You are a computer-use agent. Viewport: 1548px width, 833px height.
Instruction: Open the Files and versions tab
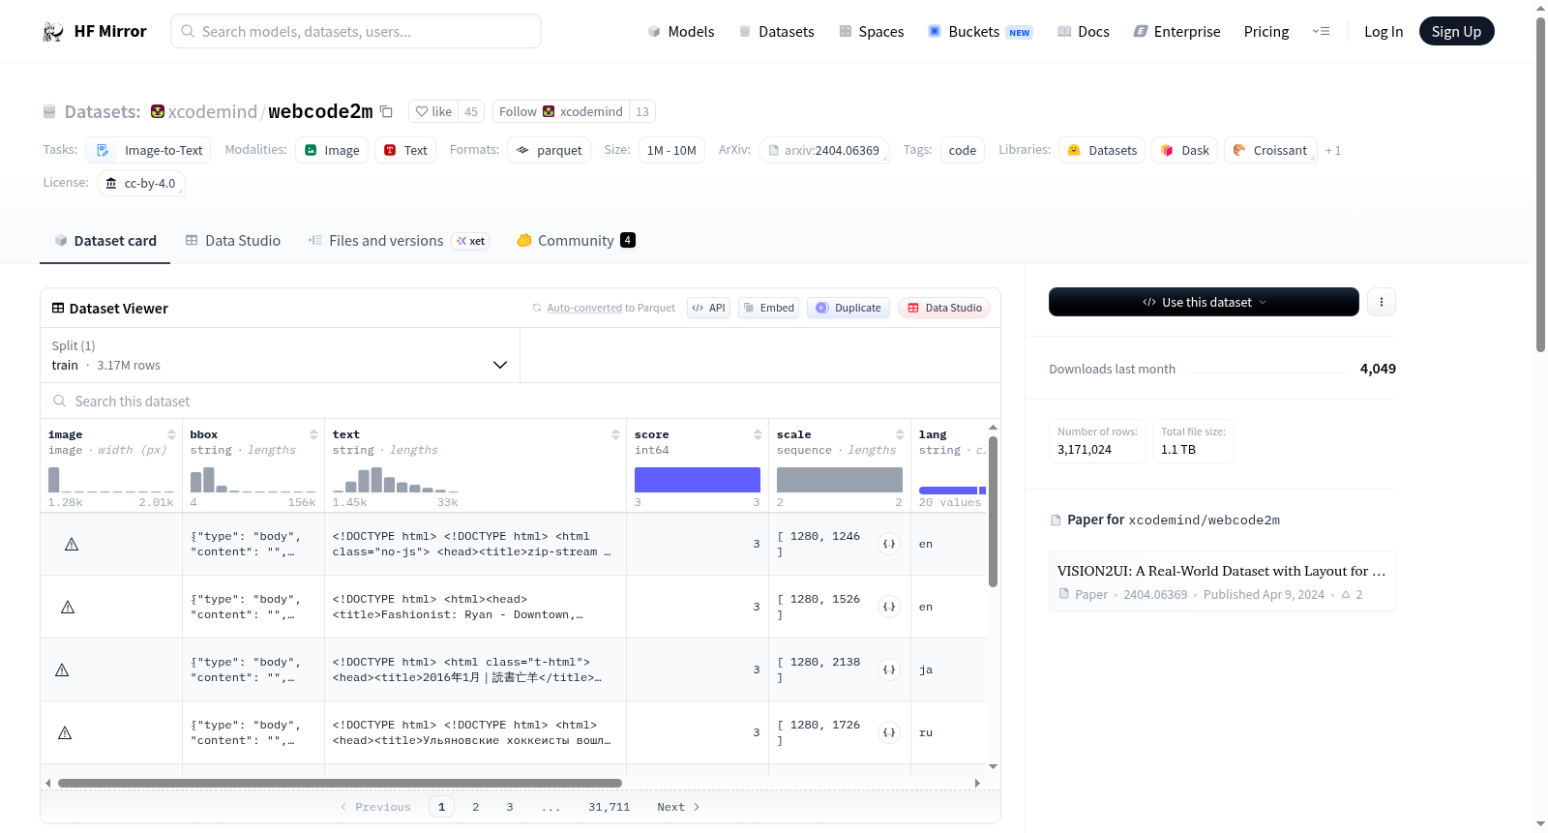click(x=399, y=241)
